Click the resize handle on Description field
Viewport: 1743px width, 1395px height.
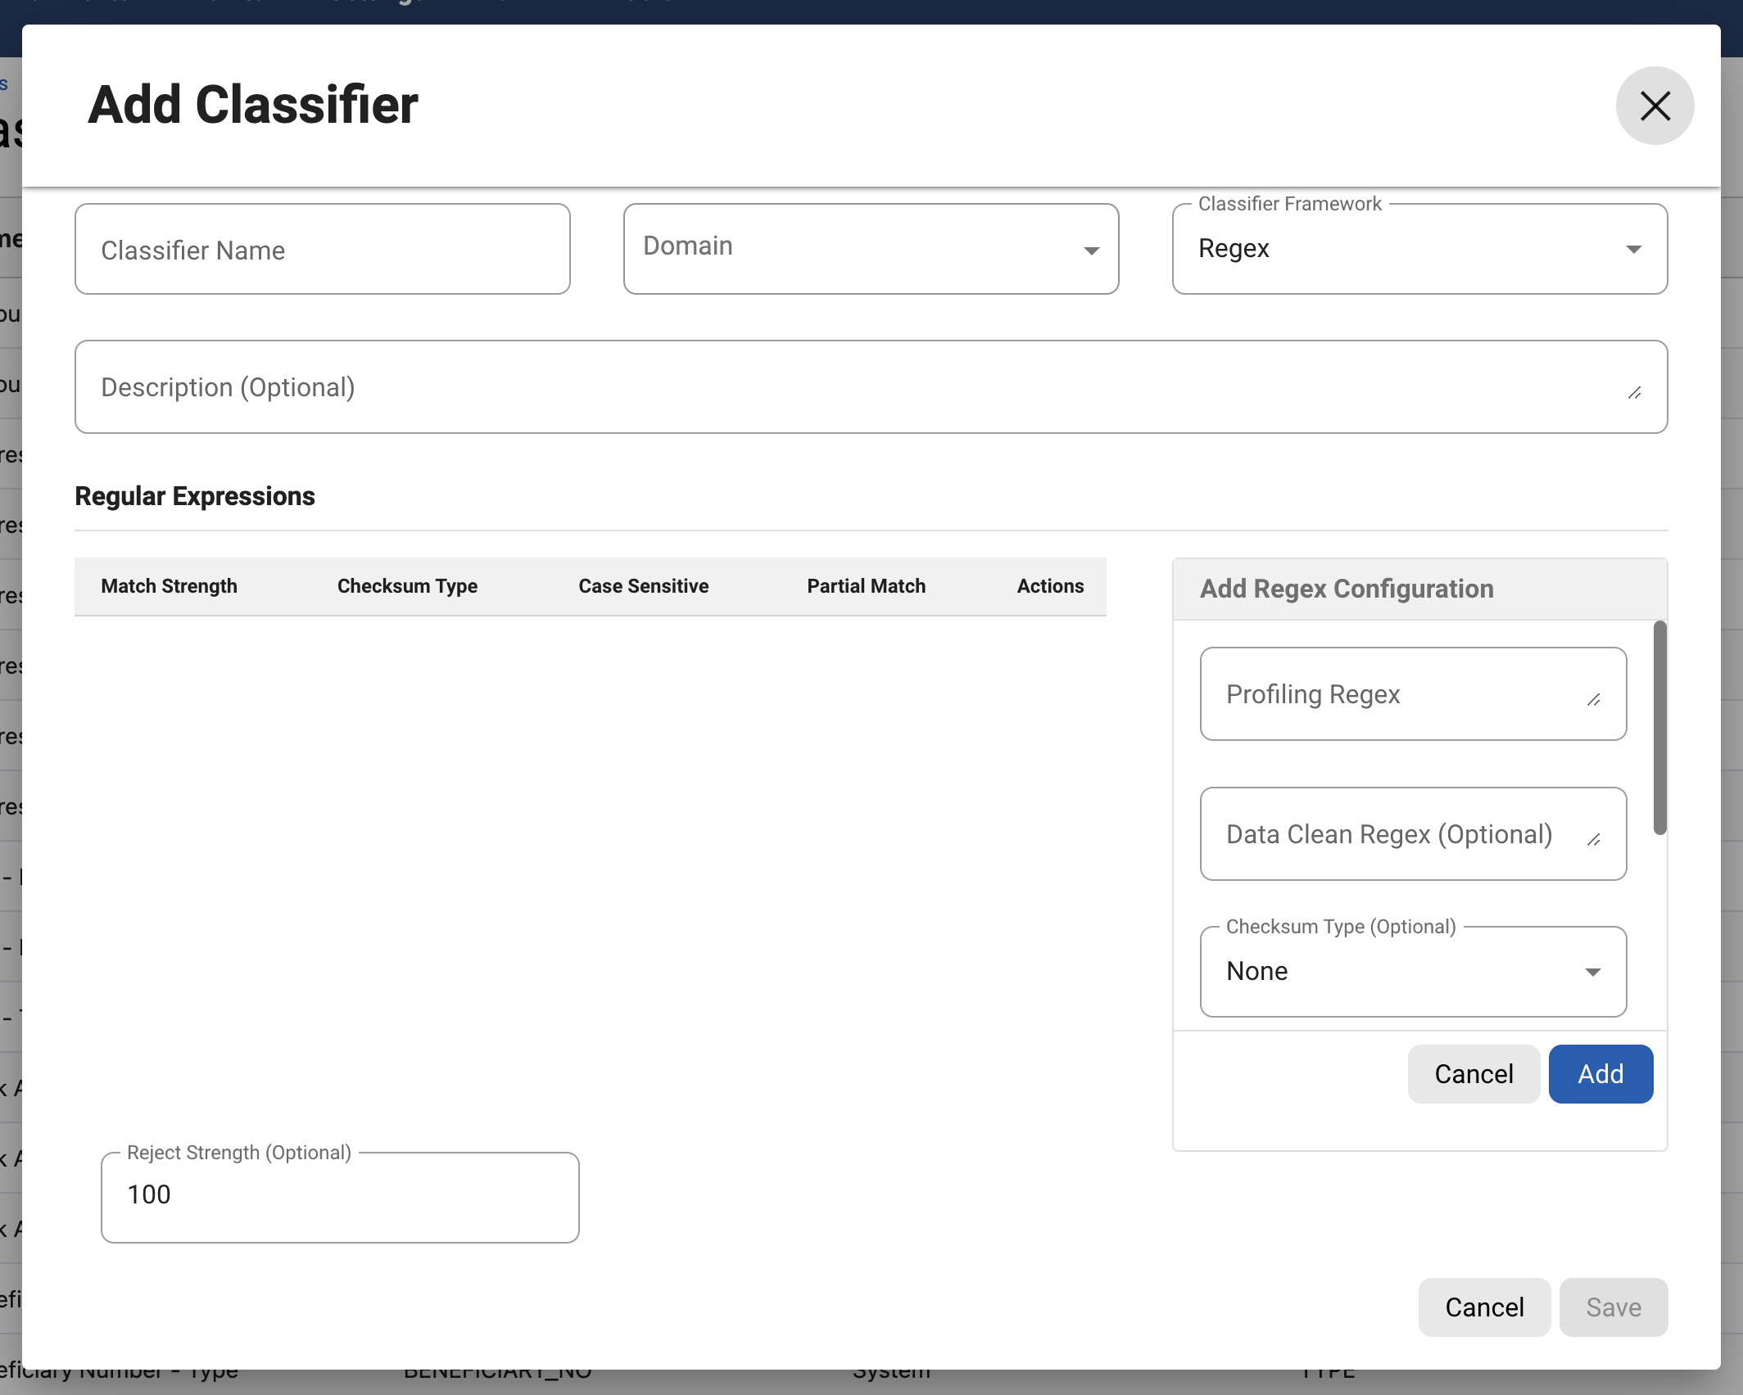[x=1635, y=394]
